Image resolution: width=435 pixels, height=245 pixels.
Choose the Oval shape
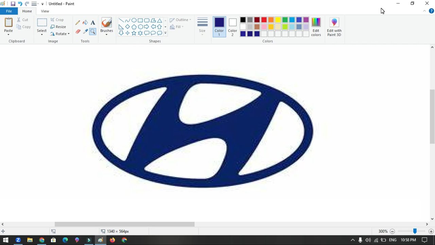click(134, 20)
